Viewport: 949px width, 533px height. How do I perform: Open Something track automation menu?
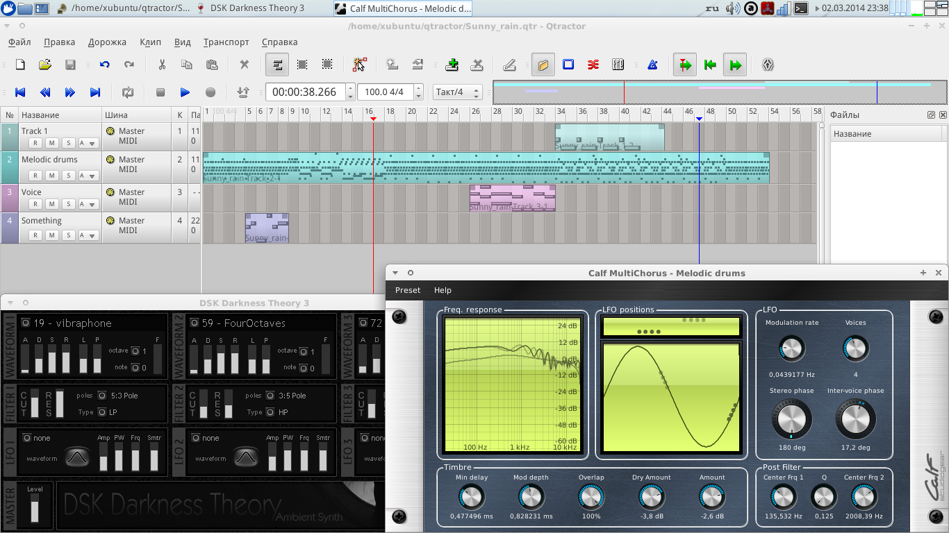coord(88,235)
